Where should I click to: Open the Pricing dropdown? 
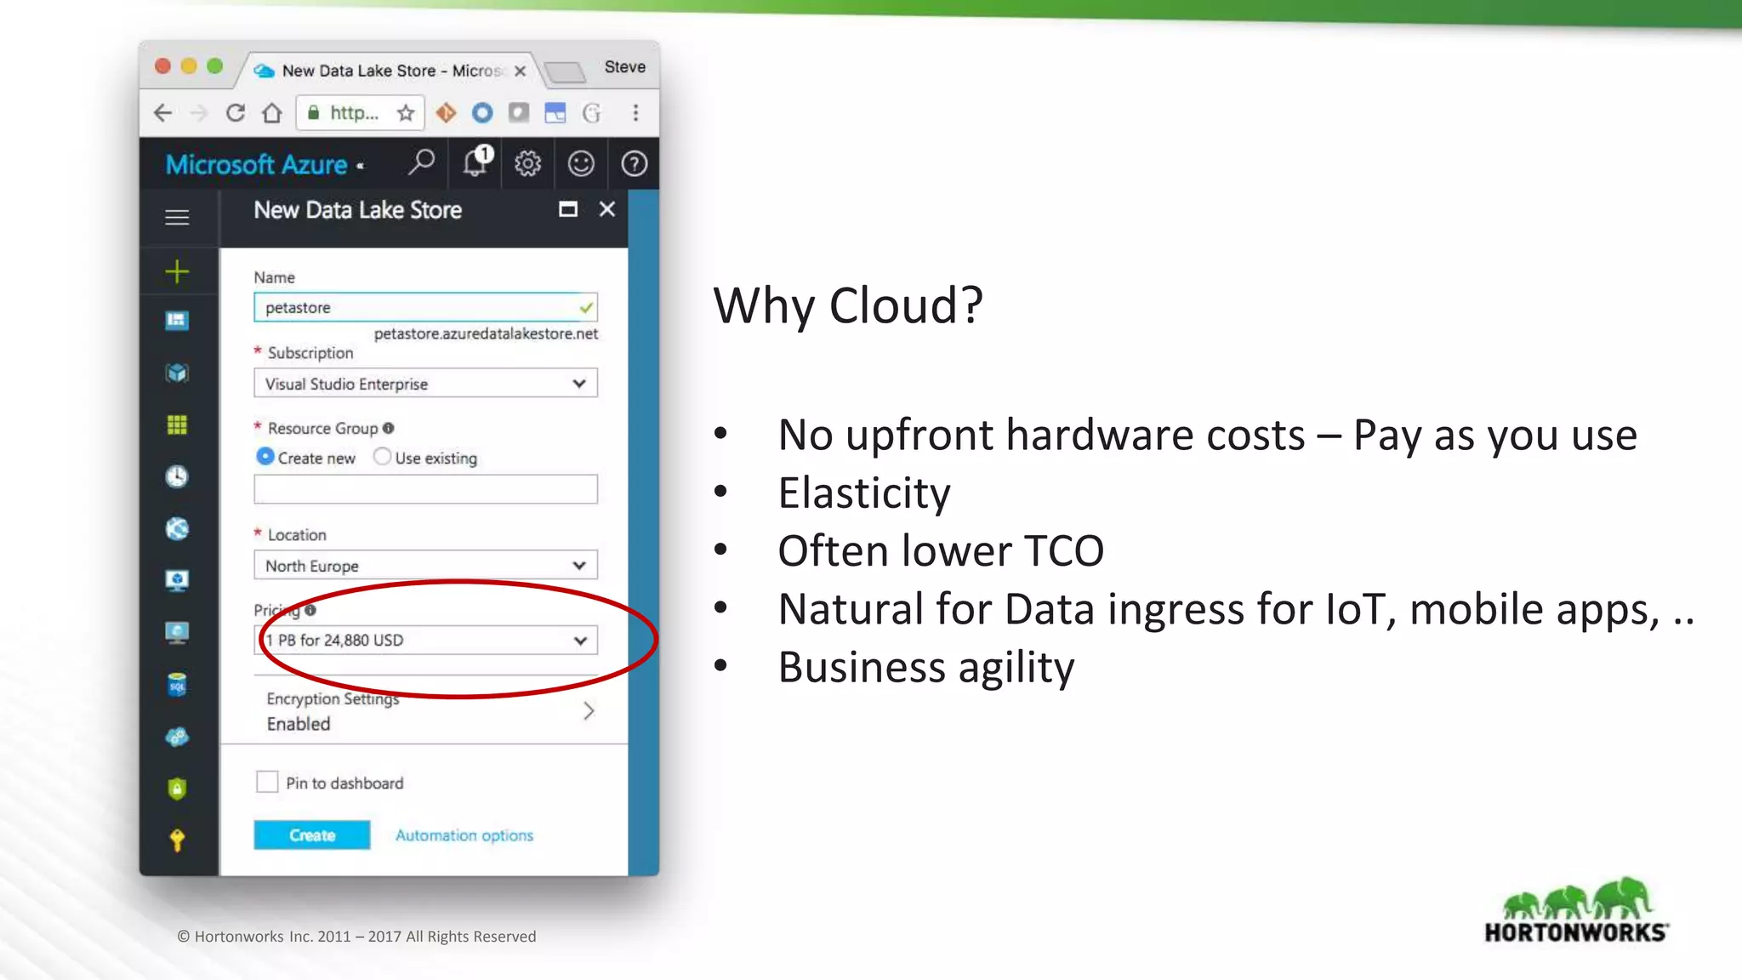pos(425,640)
